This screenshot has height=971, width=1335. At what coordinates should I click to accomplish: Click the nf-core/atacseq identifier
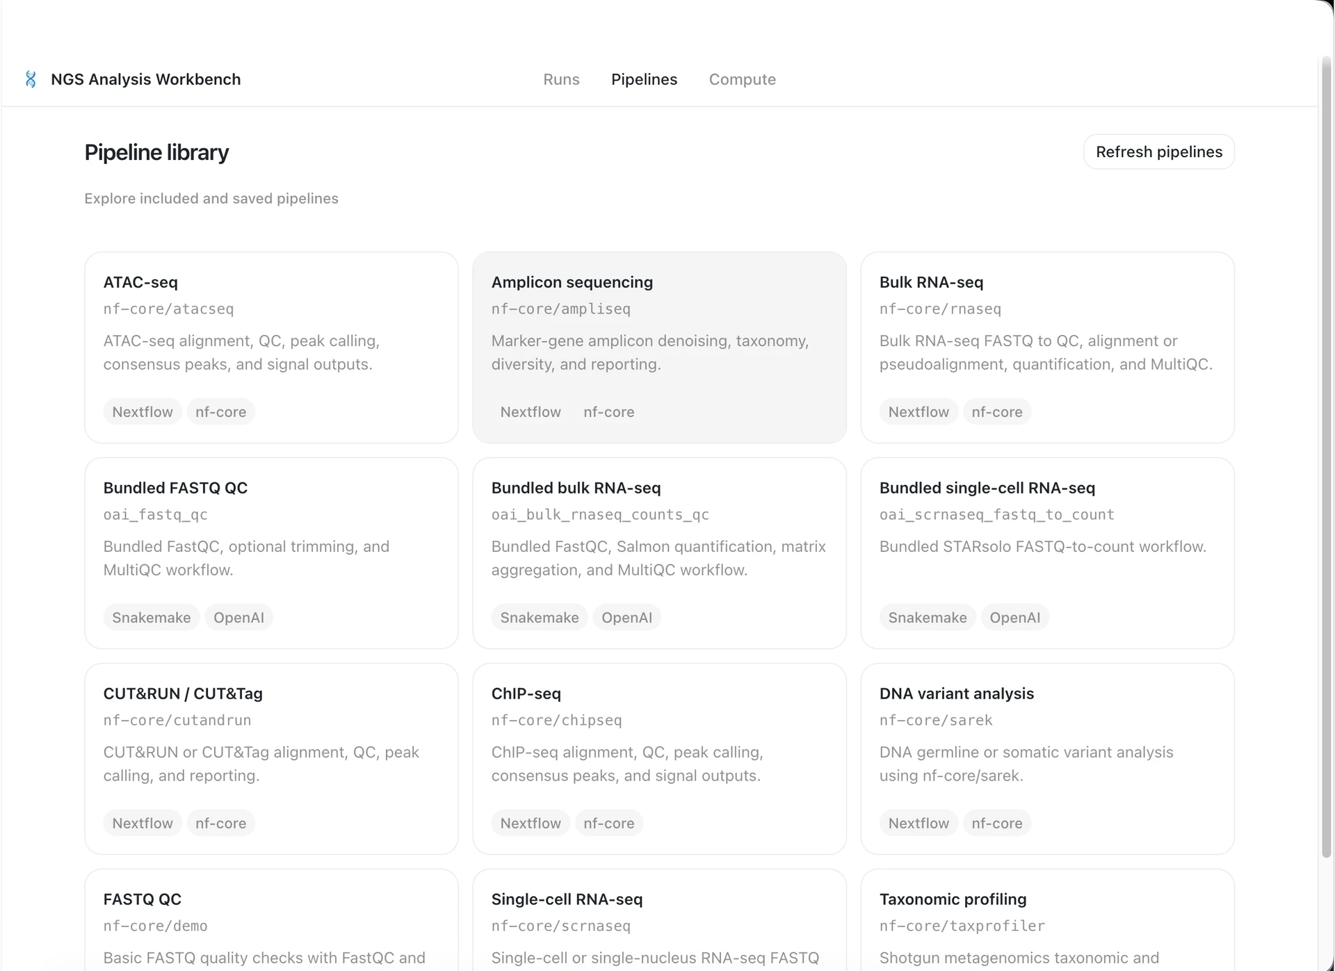coord(168,309)
